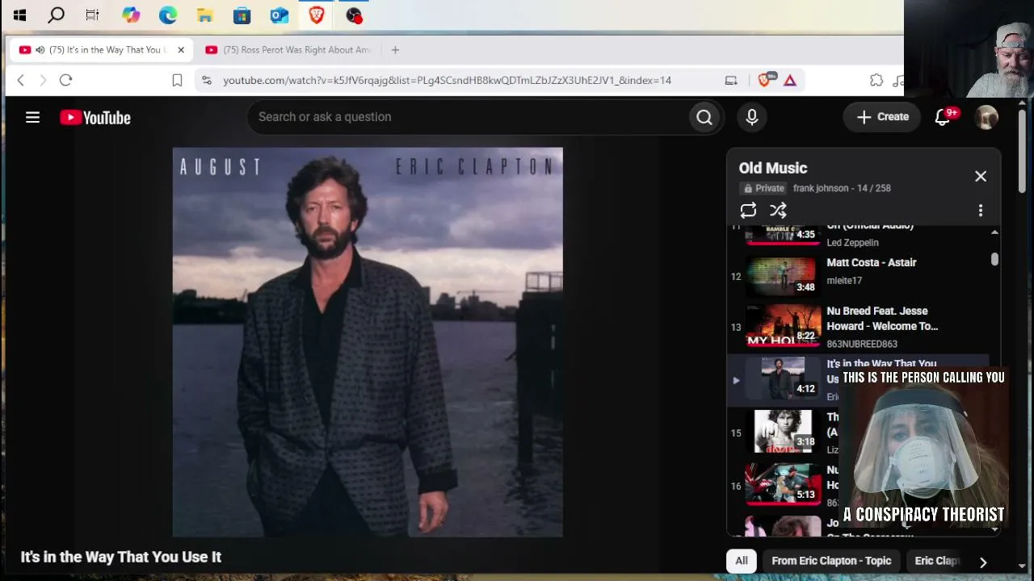
Task: Click the playlist panel scrollbar thumb
Action: tap(994, 259)
